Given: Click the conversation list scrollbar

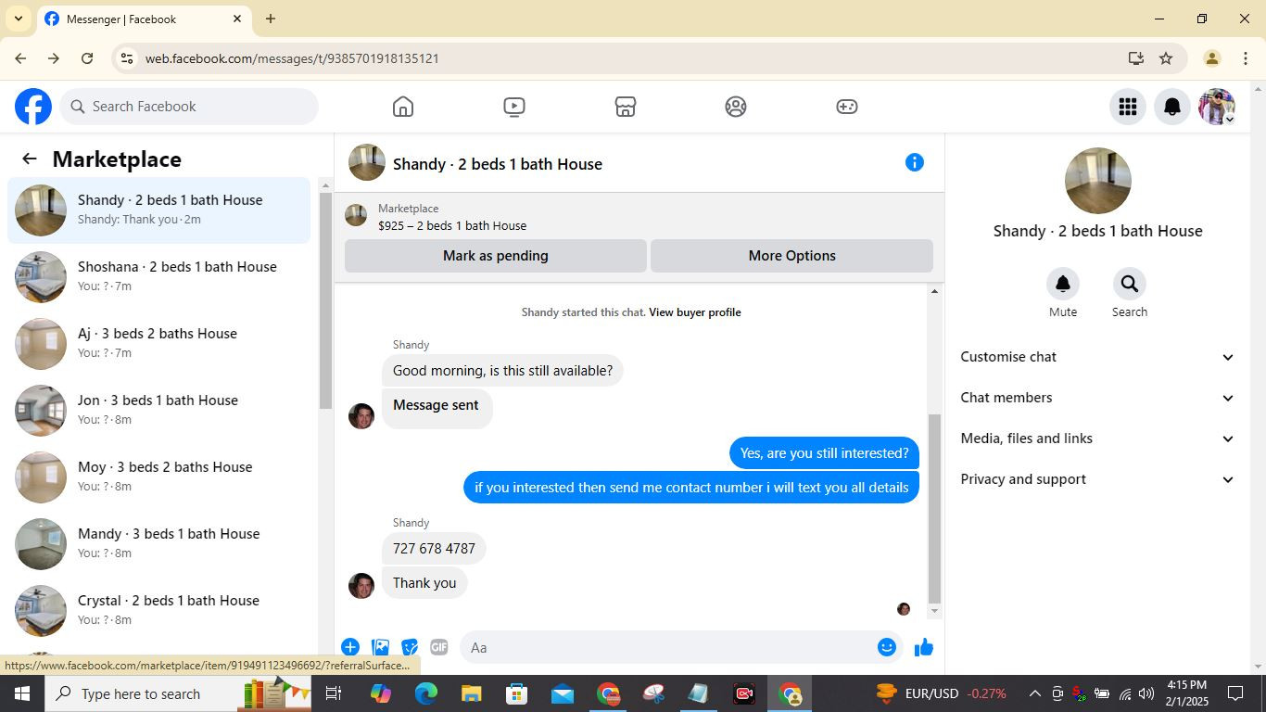Looking at the screenshot, I should tap(325, 301).
